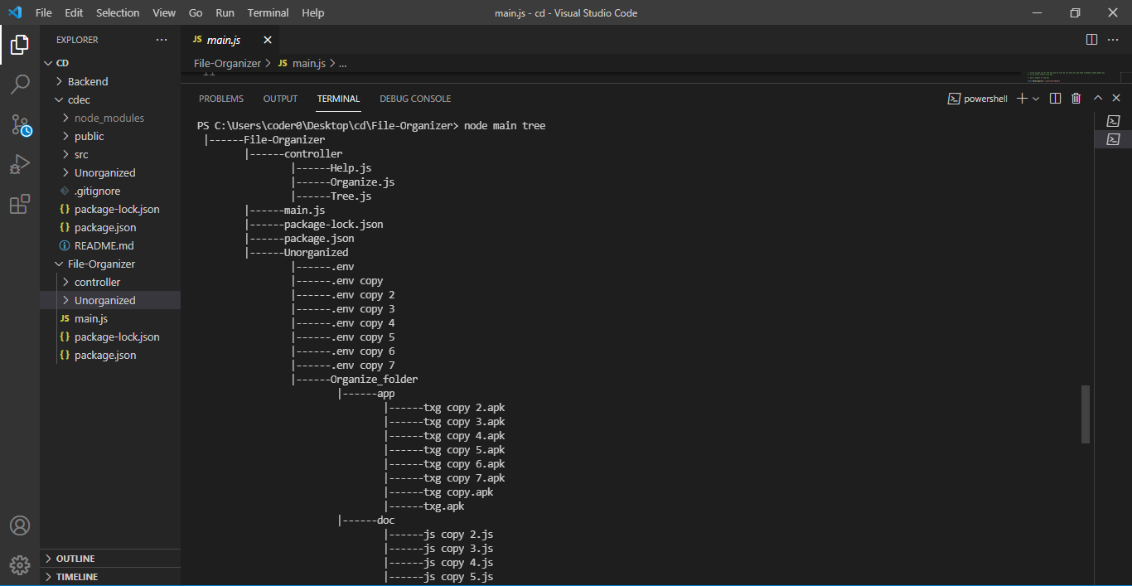Open the terminal profile dropdown arrow
Screen dimensions: 1132x586
click(x=1035, y=98)
